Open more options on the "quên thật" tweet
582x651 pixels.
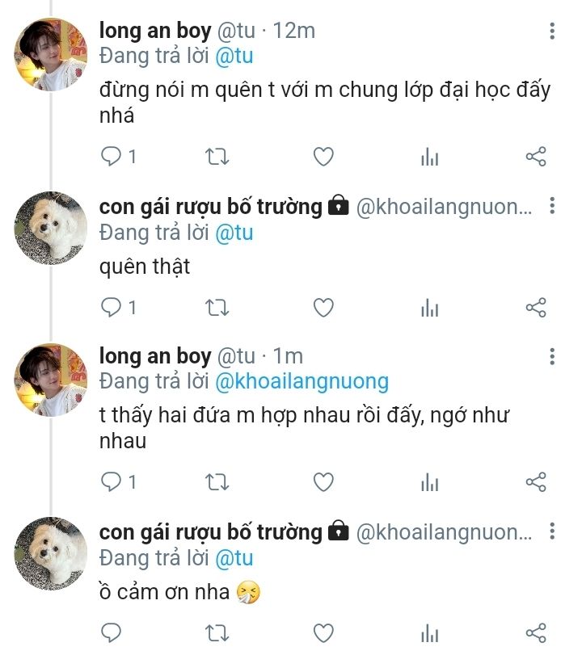pos(552,207)
